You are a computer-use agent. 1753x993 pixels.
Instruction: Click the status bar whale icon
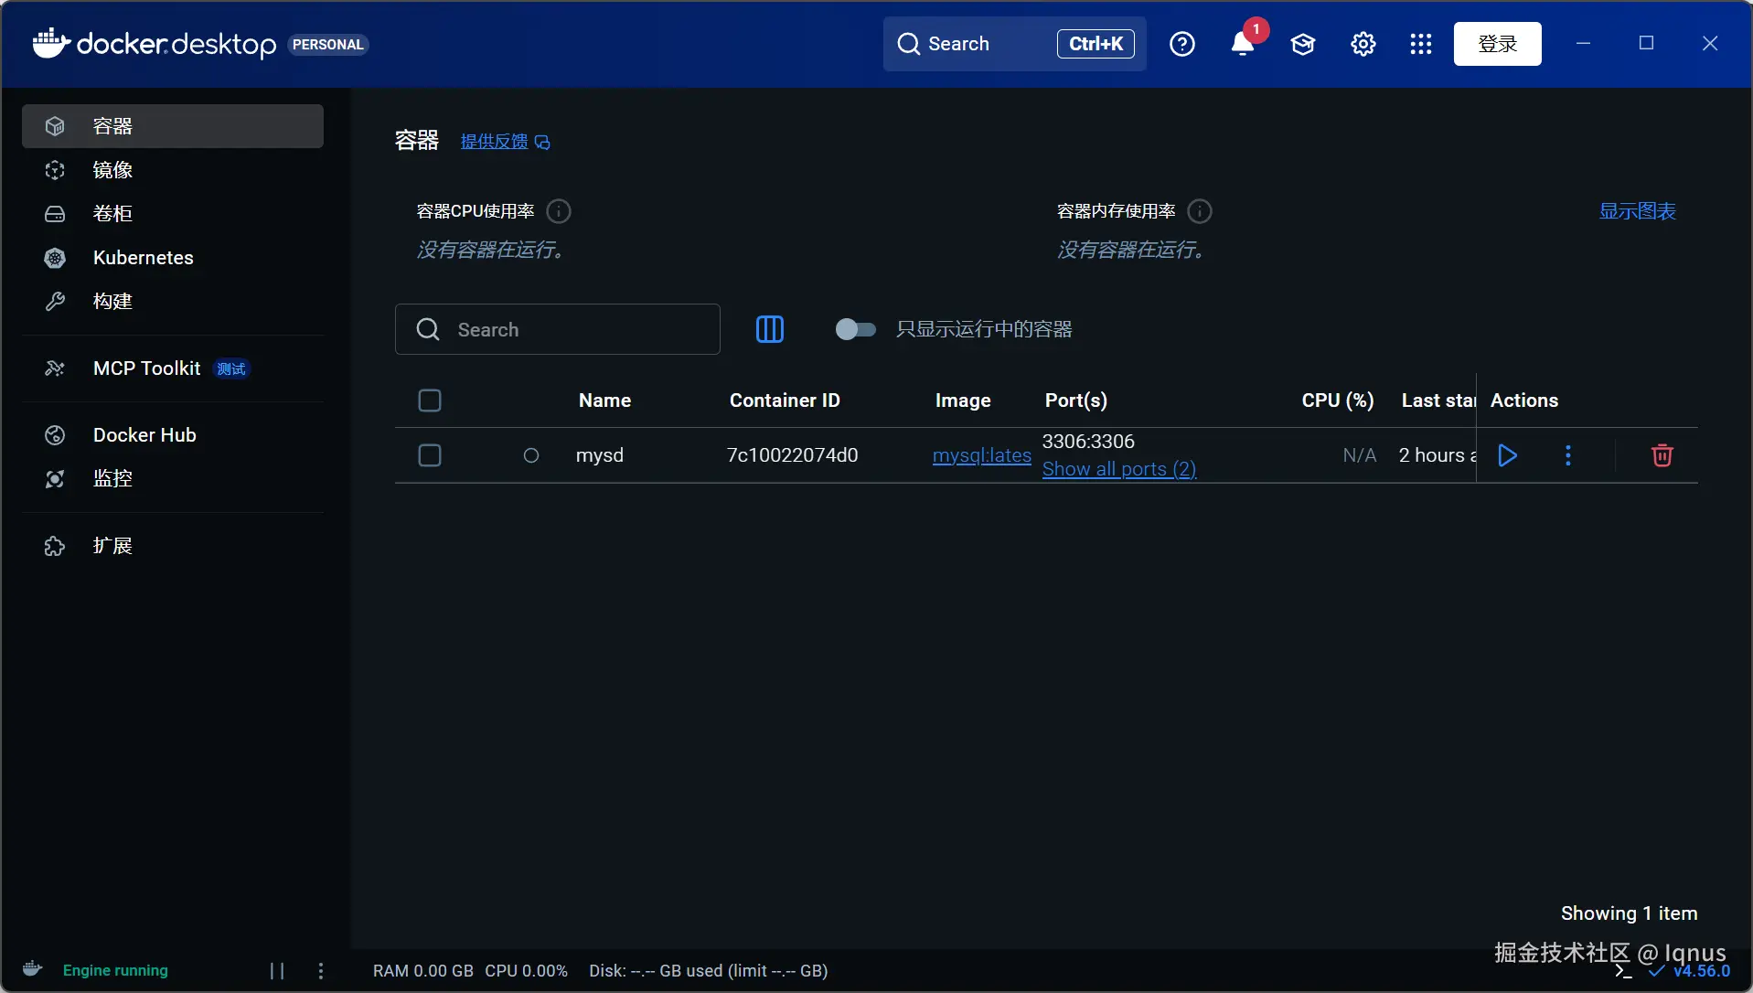click(x=33, y=969)
